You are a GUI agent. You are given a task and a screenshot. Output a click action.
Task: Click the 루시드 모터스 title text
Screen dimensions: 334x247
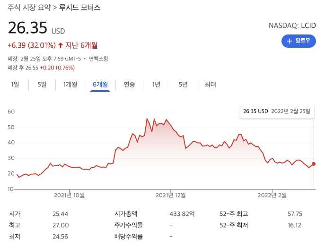79,8
